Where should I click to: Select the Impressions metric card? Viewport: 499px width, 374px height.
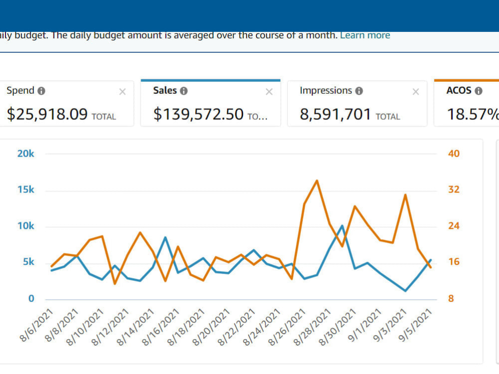pos(357,103)
